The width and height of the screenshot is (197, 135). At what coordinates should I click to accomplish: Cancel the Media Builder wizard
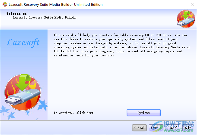coord(173,128)
